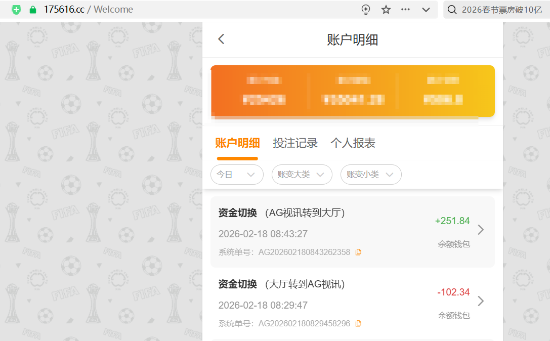The image size is (550, 341).
Task: Open details of the +251.84 transaction
Action: (481, 230)
